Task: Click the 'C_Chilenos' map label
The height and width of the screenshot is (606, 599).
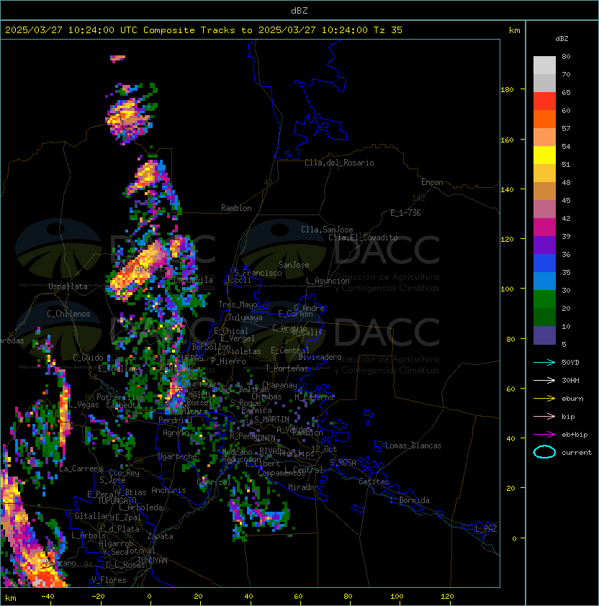Action: [x=68, y=314]
